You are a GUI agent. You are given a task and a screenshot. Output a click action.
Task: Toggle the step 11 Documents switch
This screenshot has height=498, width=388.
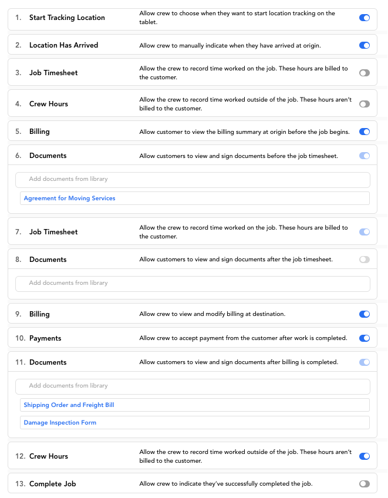click(364, 362)
